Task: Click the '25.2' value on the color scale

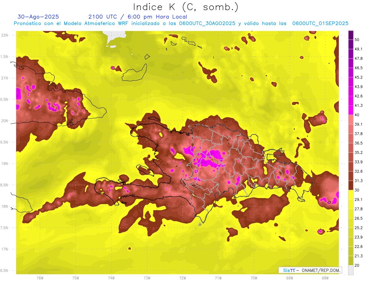Action: pyautogui.click(x=359, y=228)
